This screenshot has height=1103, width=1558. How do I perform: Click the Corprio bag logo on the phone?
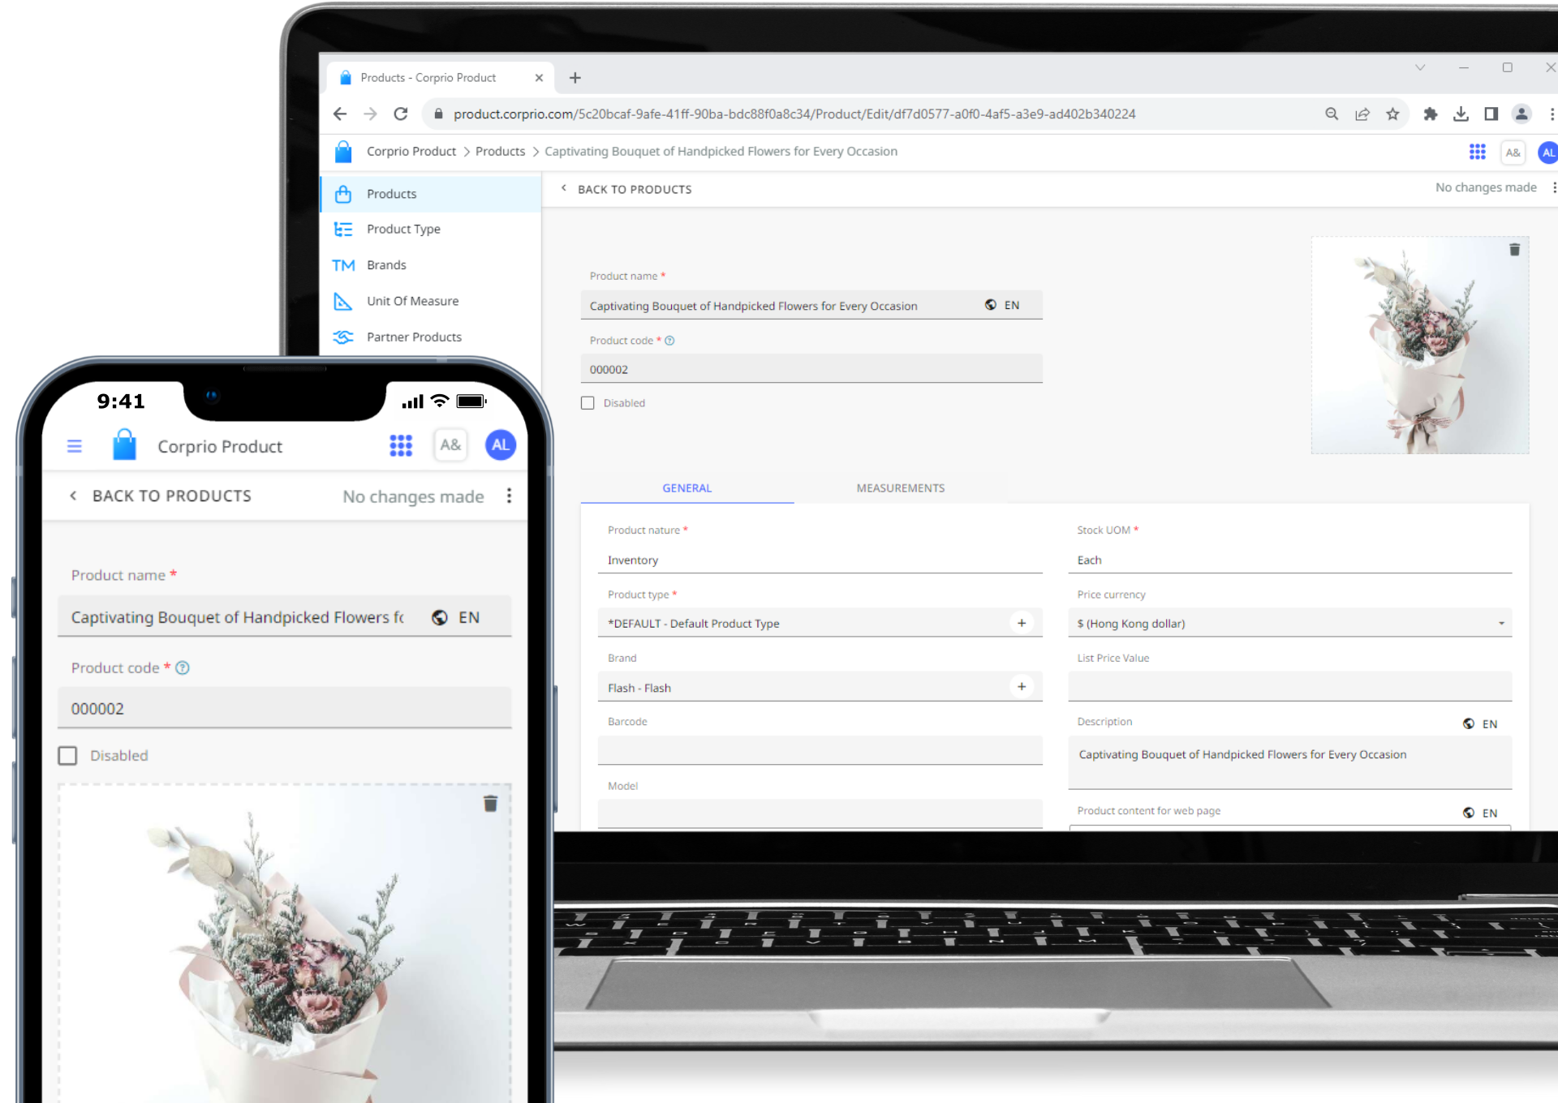click(x=124, y=444)
